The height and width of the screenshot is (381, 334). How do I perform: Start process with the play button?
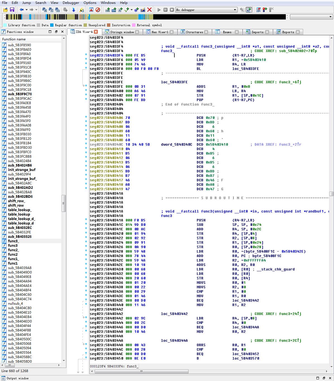pyautogui.click(x=159, y=10)
